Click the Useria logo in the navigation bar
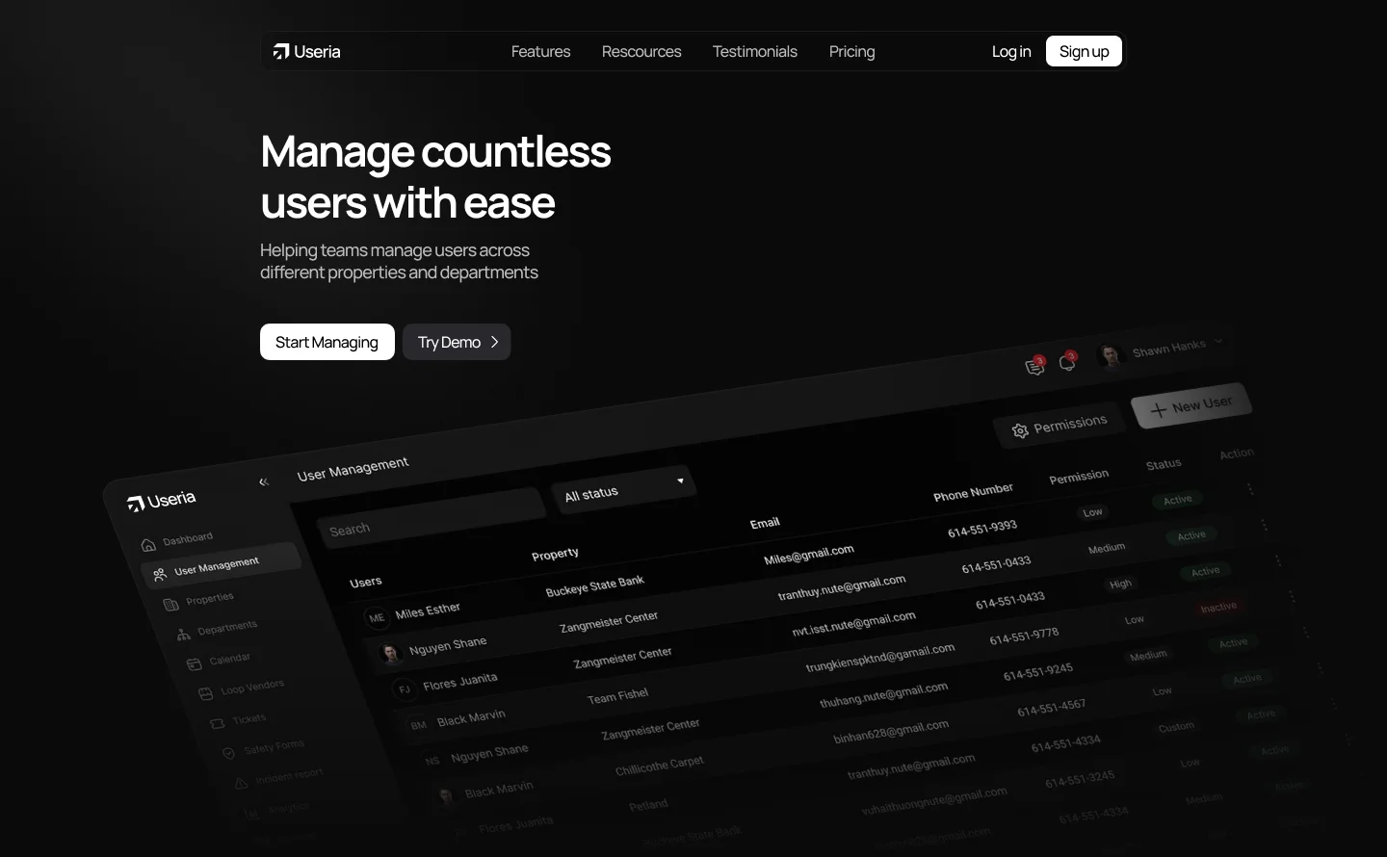 tap(306, 51)
